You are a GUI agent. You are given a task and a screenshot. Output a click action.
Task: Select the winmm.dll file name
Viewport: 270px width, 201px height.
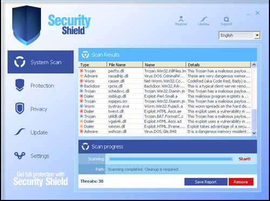tap(117, 126)
